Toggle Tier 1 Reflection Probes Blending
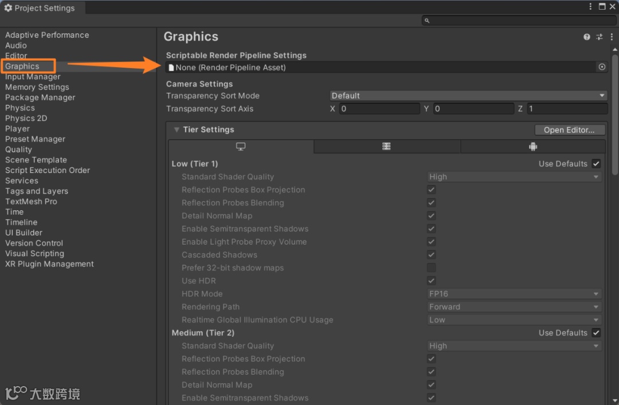The image size is (619, 405). point(431,203)
